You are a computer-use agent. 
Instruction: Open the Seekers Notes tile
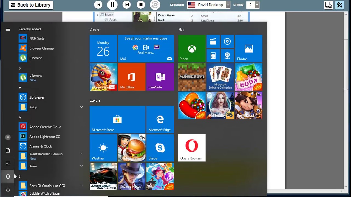(132, 176)
